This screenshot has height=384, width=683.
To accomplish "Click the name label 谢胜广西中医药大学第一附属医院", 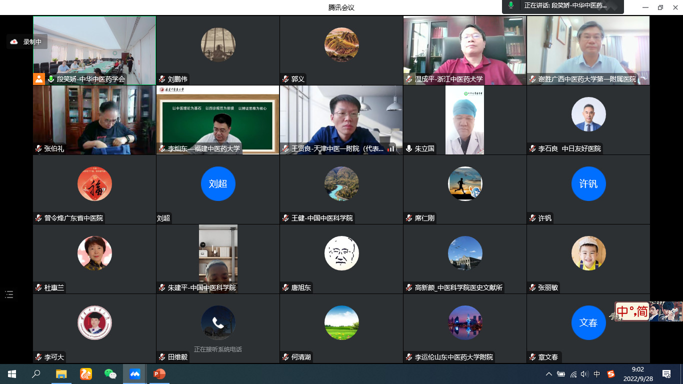I will click(x=587, y=79).
